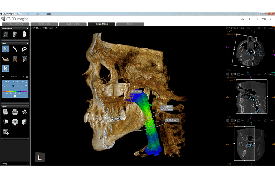Activate the crop volume tool
Image resolution: width=275 pixels, height=183 pixels.
(5, 68)
